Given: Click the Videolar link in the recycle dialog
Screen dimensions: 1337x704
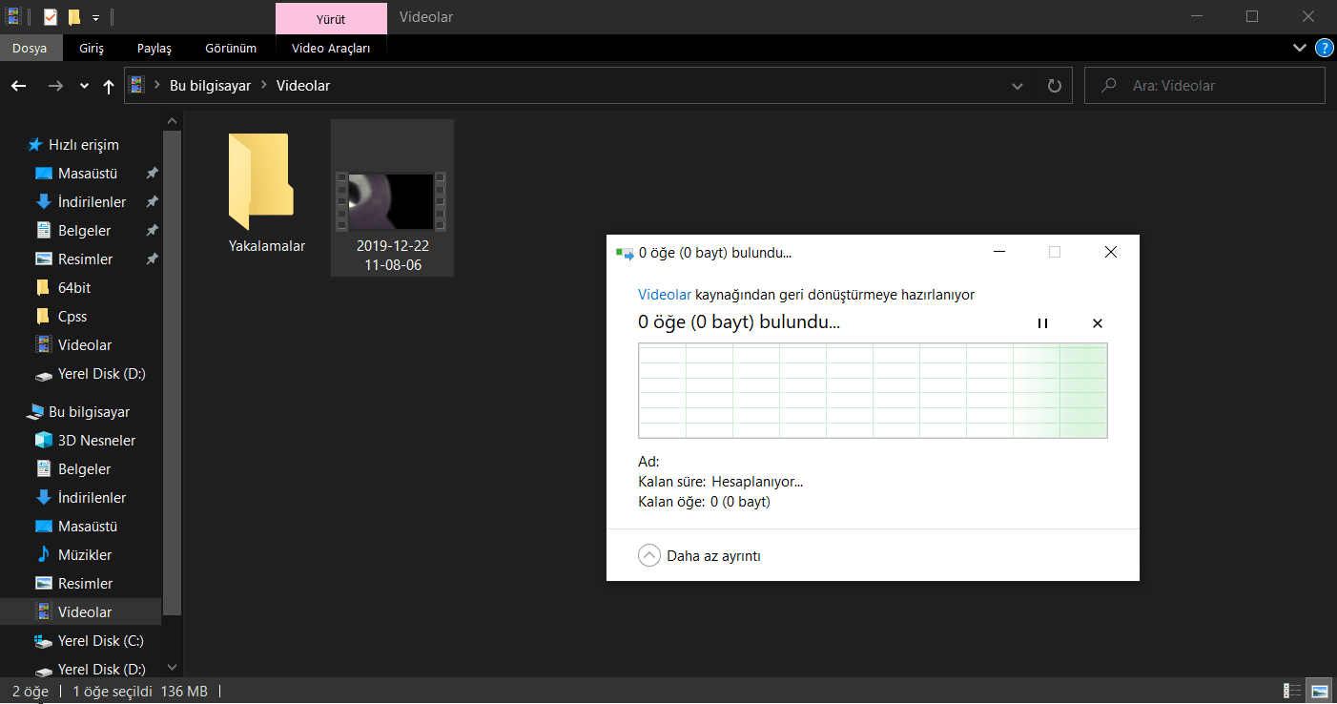Looking at the screenshot, I should (x=665, y=296).
